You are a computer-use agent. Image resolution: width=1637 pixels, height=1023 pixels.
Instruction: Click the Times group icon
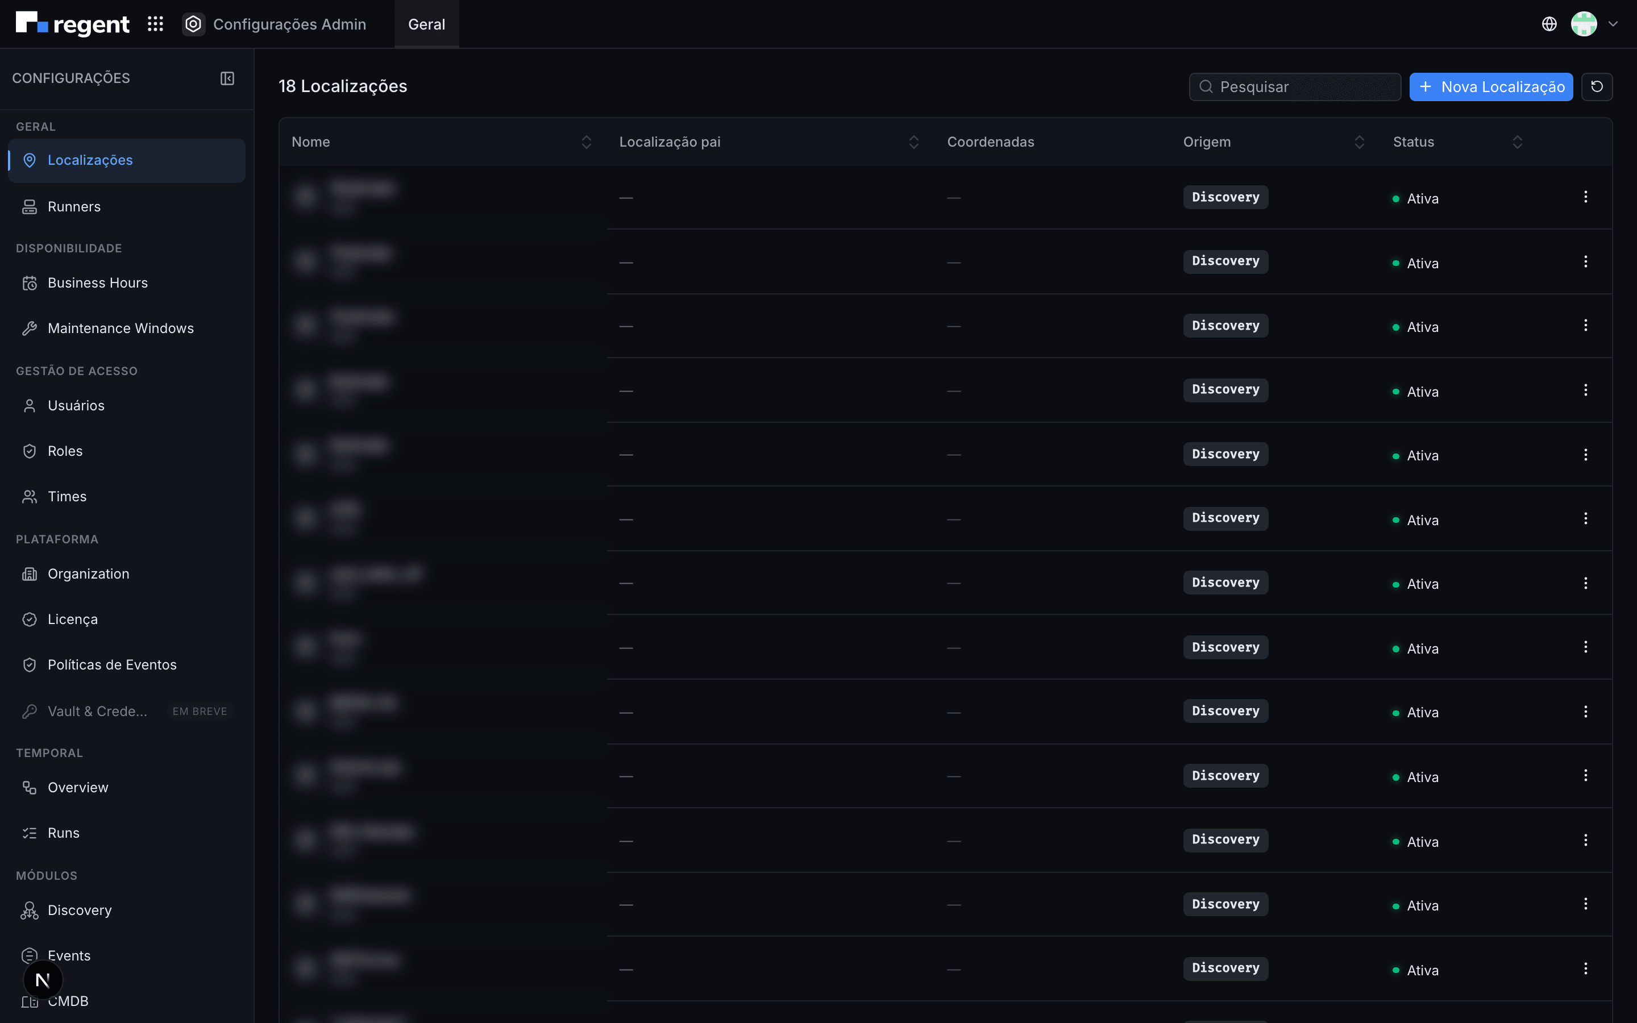pyautogui.click(x=29, y=497)
